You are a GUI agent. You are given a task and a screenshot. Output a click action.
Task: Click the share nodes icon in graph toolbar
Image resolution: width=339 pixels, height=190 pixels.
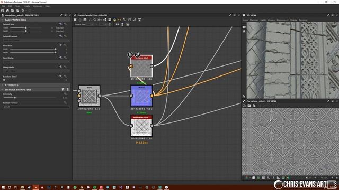coord(105,20)
